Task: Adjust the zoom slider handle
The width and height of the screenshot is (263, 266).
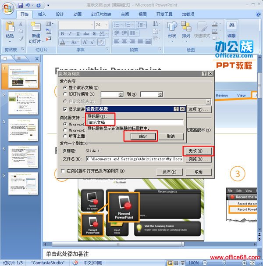Action: coord(224,263)
